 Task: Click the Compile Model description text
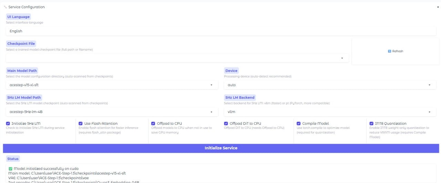click(323, 130)
